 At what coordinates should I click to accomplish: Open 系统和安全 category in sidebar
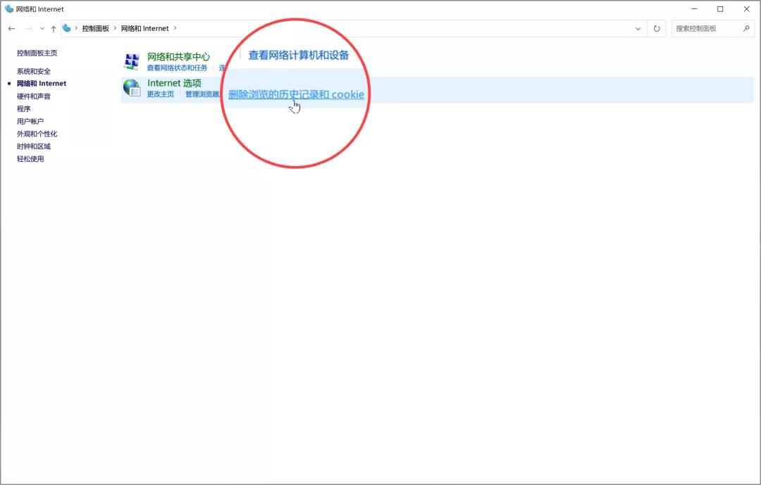[34, 71]
